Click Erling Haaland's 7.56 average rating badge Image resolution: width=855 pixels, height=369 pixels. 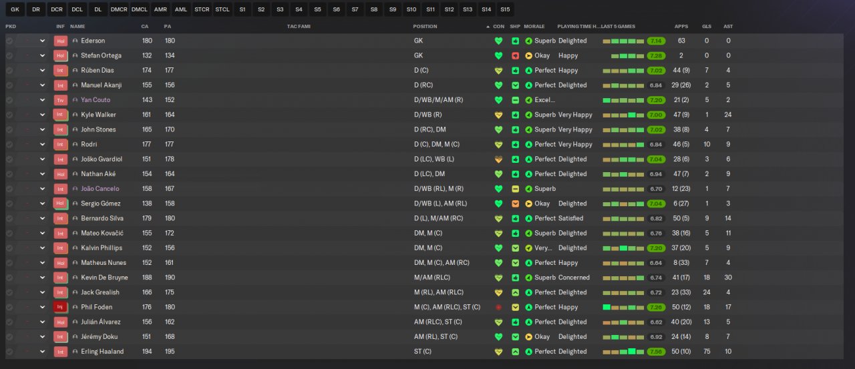pos(656,352)
